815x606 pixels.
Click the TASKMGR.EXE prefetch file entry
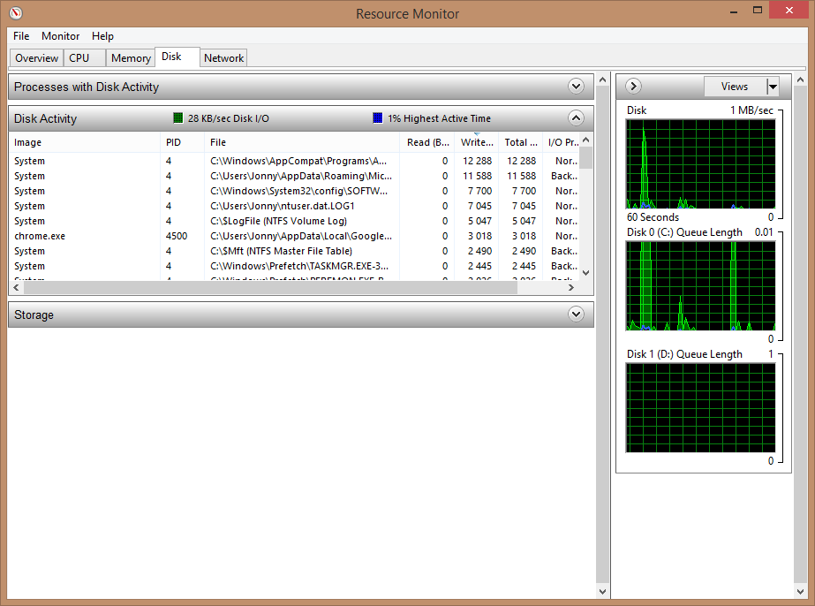coord(299,266)
